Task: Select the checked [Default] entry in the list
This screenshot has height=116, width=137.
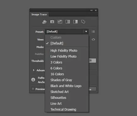Action: (67, 43)
